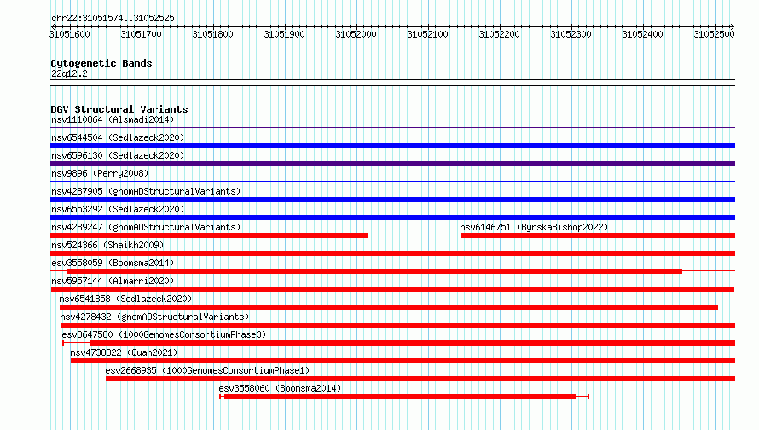The width and height of the screenshot is (759, 430).
Task: Click the purple nsv6596130 variant bar
Action: (x=392, y=164)
